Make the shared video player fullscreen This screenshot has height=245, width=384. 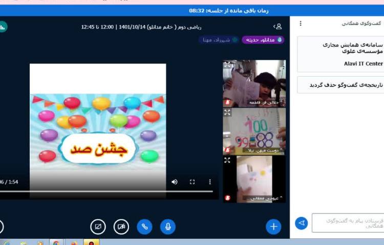[x=192, y=182]
